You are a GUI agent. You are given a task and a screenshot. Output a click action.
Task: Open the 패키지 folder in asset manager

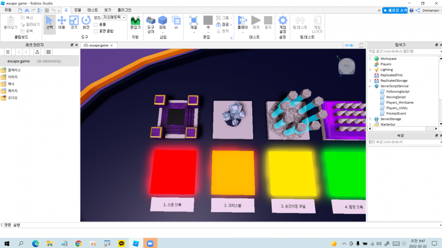click(10, 91)
